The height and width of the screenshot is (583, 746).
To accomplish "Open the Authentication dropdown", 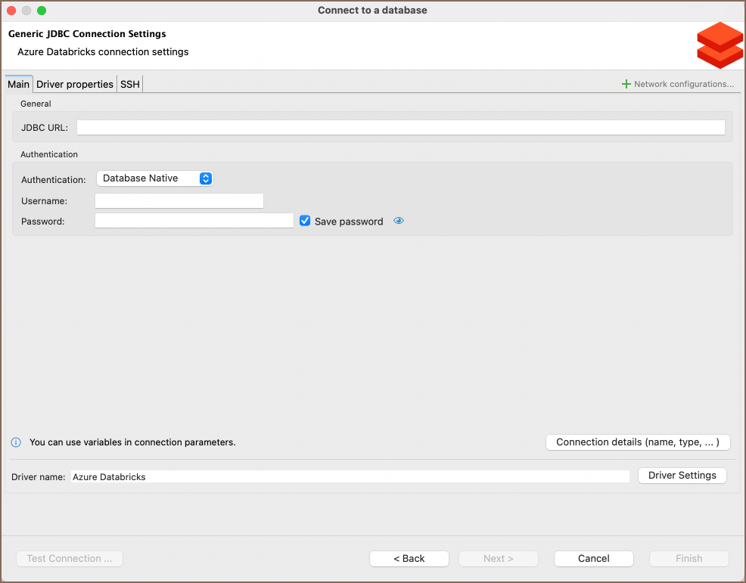I will (x=155, y=178).
